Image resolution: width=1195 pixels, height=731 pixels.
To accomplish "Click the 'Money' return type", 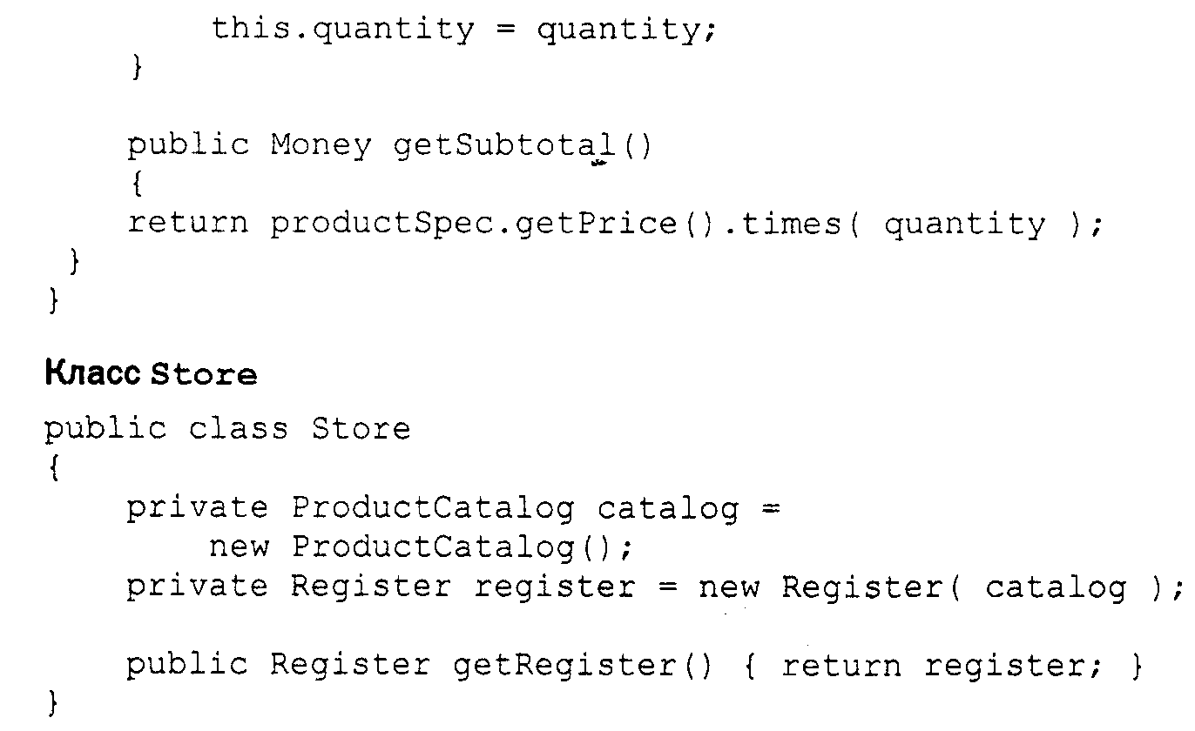I will point(321,146).
